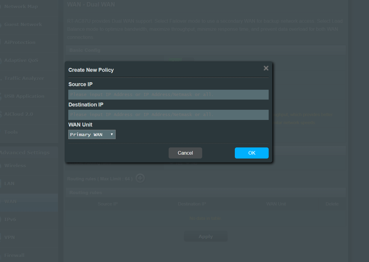Close the Create New Policy dialog
The height and width of the screenshot is (262, 369).
pos(266,68)
